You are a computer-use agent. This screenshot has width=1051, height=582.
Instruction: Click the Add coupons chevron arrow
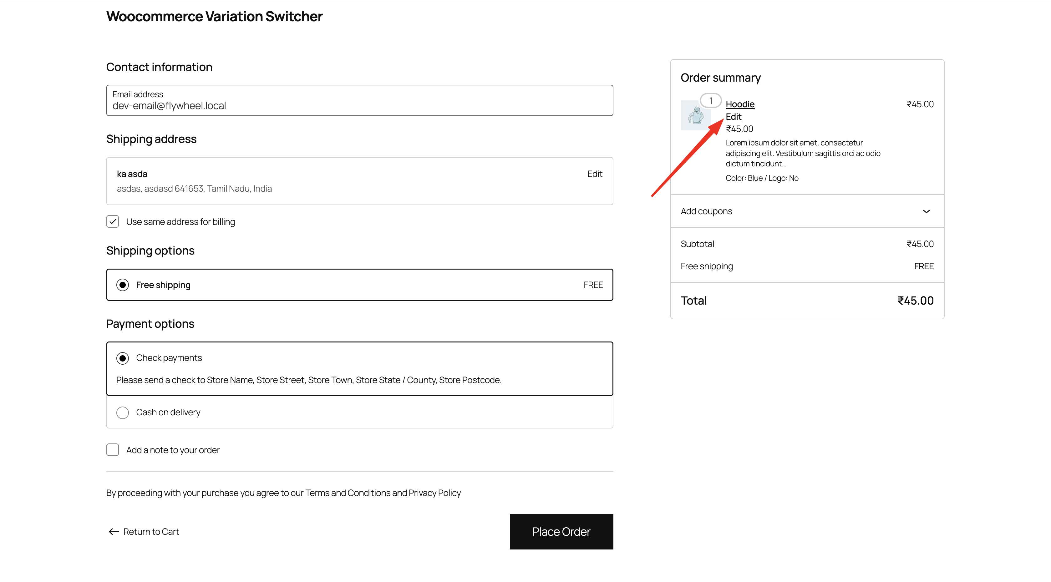point(926,211)
